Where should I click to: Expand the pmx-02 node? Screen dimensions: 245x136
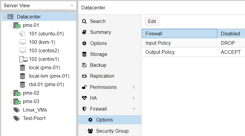[11, 93]
